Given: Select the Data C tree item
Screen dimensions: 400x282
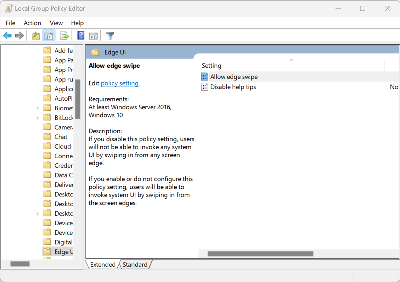Looking at the screenshot, I should click(64, 175).
